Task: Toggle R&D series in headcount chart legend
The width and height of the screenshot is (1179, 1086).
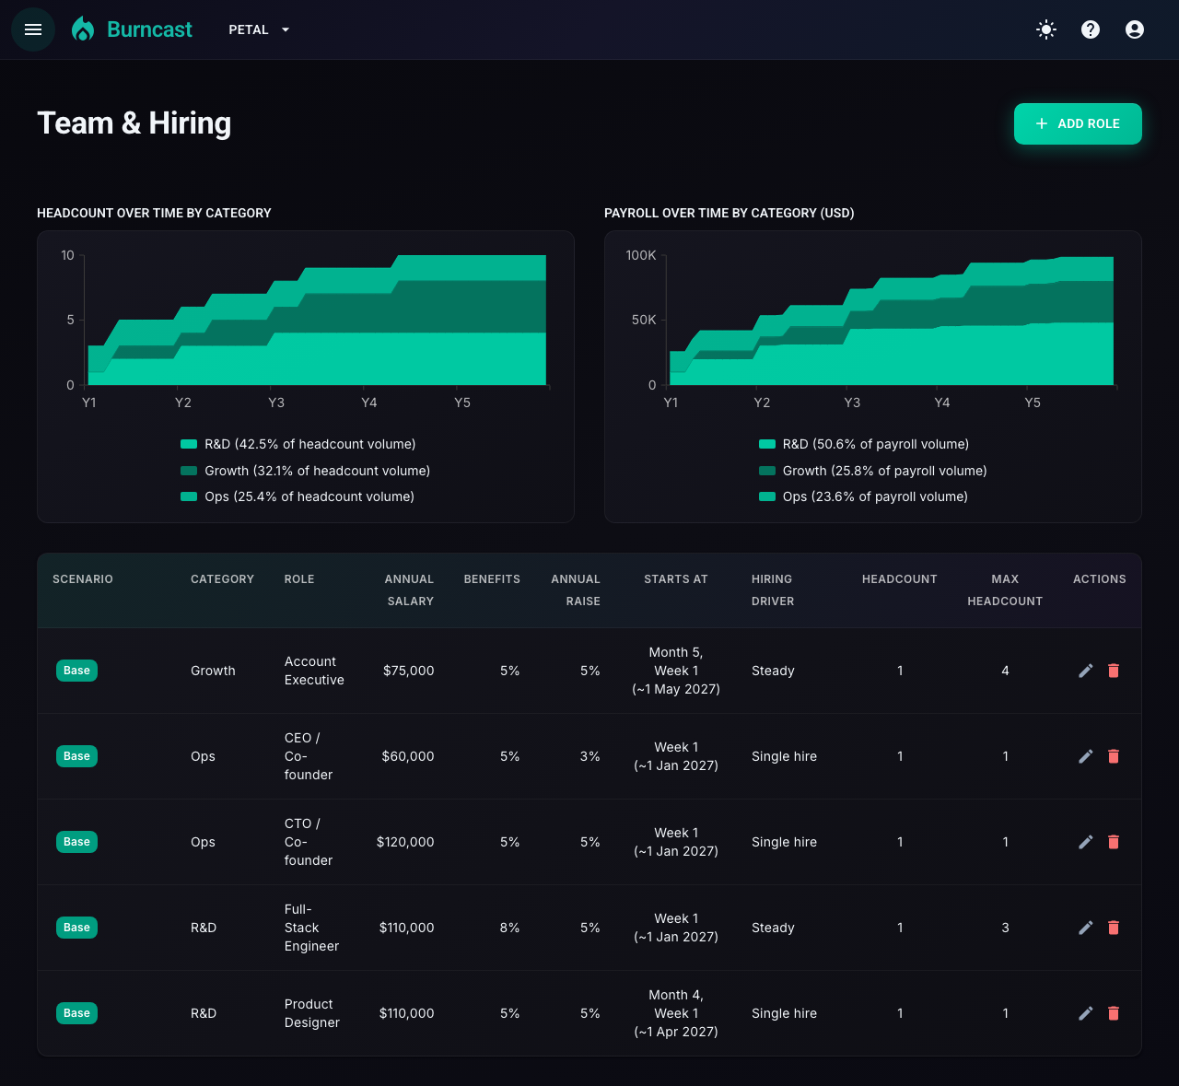Action: click(x=298, y=444)
